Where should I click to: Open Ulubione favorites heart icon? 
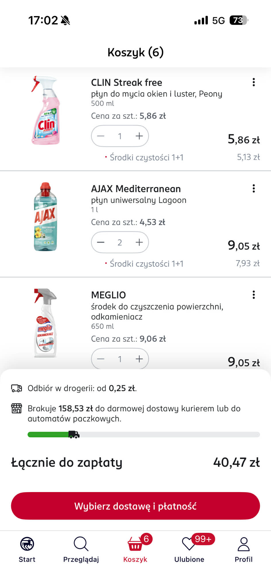189,545
